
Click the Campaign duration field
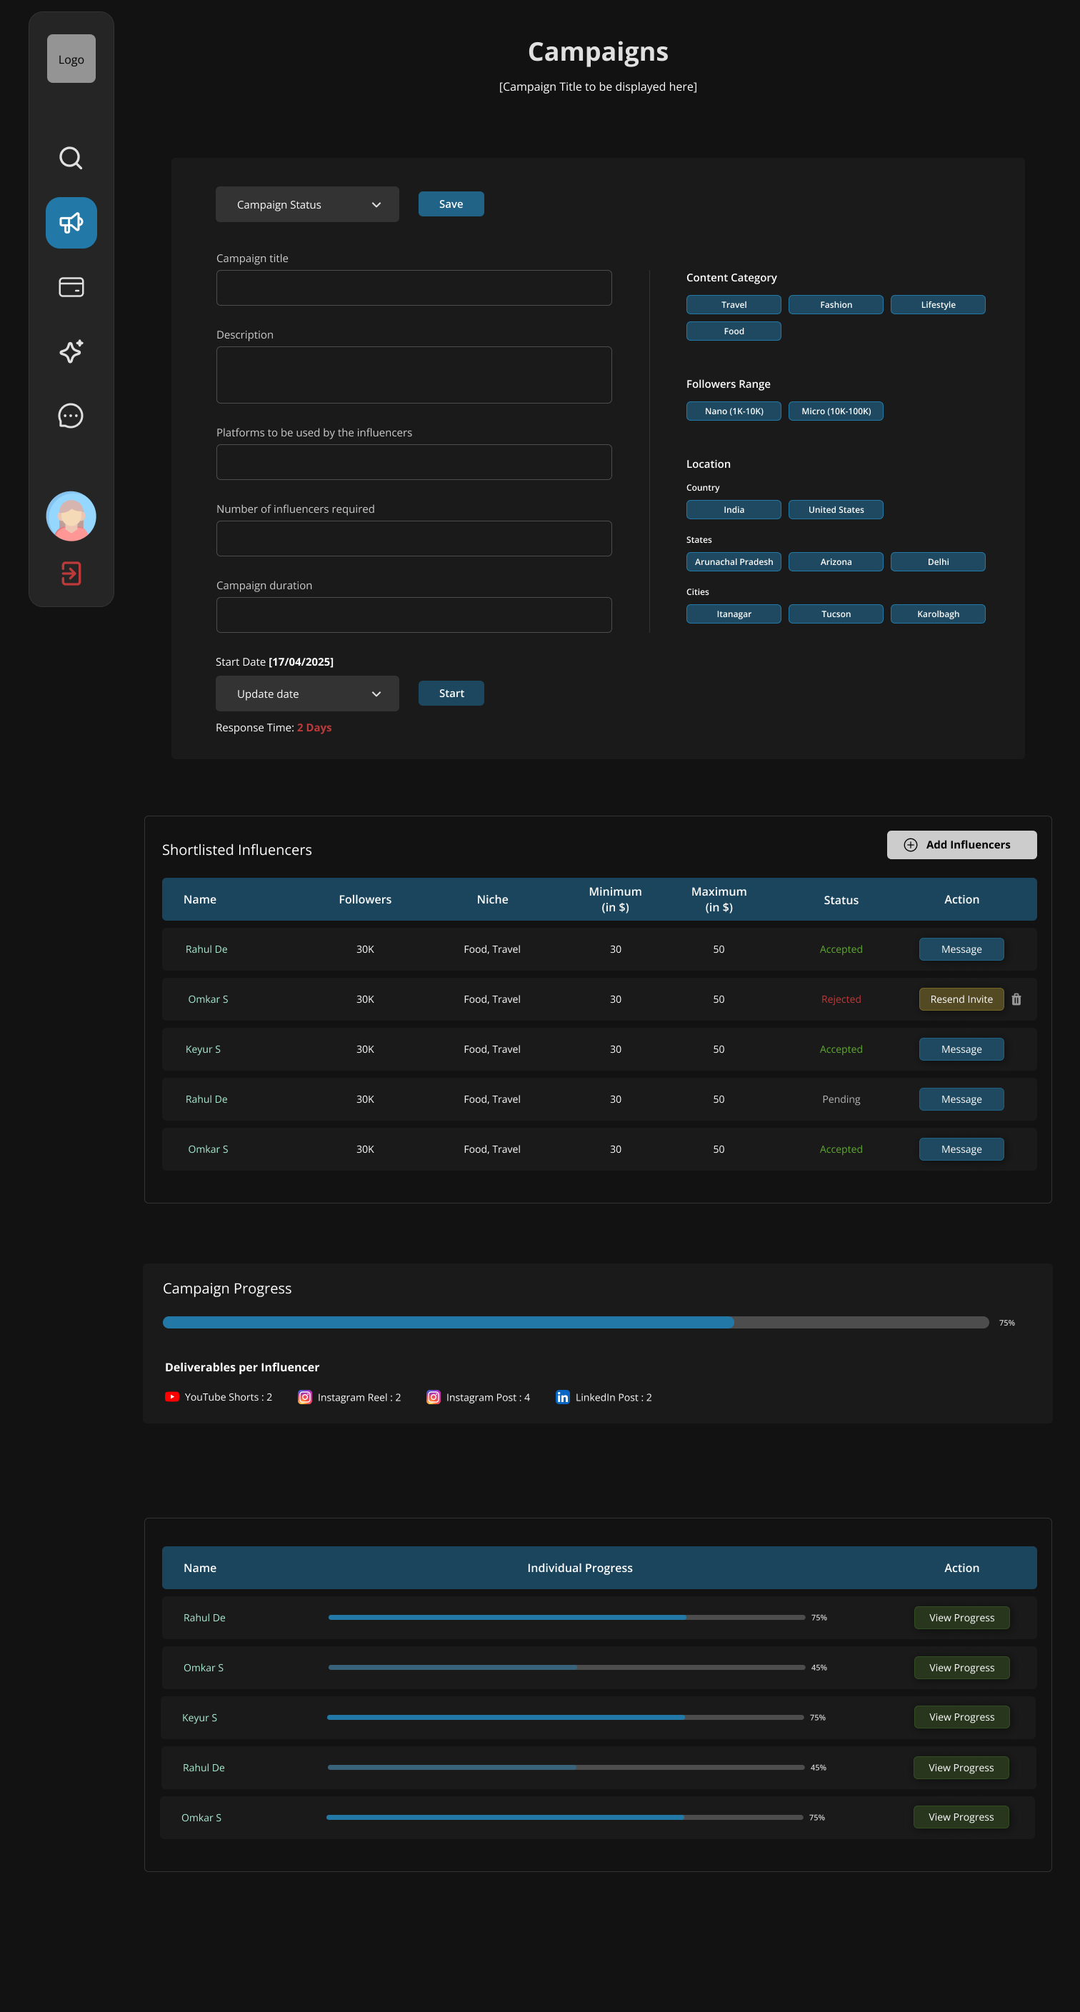pyautogui.click(x=414, y=615)
